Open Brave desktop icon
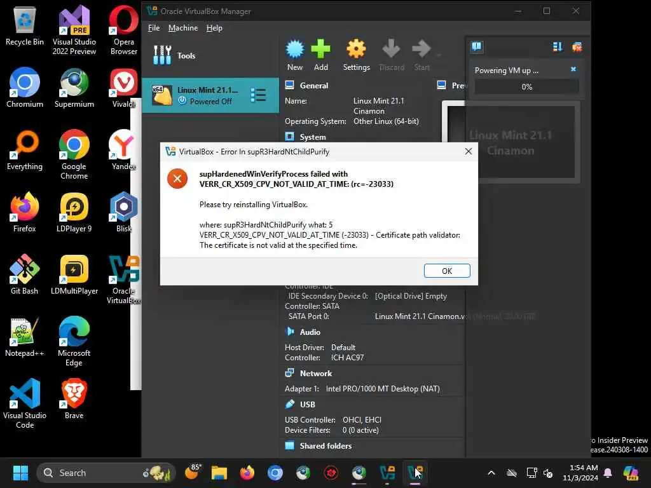Viewport: 651px width, 488px height. 74,399
